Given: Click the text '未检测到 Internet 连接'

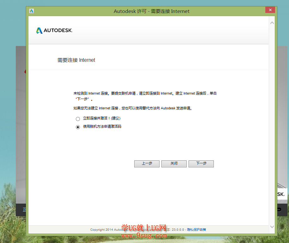Looking at the screenshot, I should click(x=91, y=93).
